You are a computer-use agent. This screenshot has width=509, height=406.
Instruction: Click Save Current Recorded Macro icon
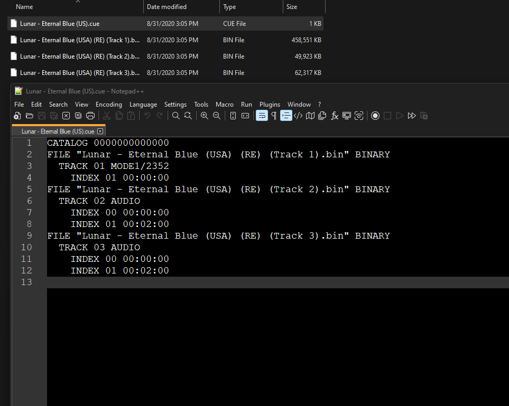pyautogui.click(x=424, y=116)
